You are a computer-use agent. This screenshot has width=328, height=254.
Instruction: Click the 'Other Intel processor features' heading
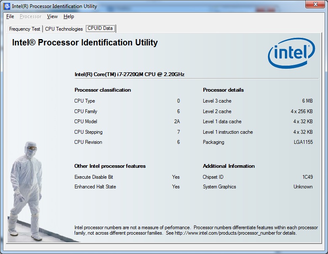[110, 166]
